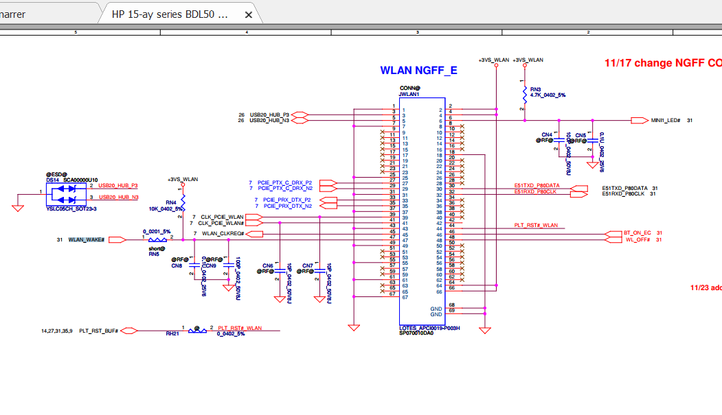This screenshot has width=722, height=415.
Task: Click the black E51RXD_P80CLK label
Action: pyautogui.click(x=623, y=194)
